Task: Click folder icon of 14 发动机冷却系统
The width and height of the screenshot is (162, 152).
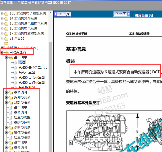Action: [x=6, y=19]
